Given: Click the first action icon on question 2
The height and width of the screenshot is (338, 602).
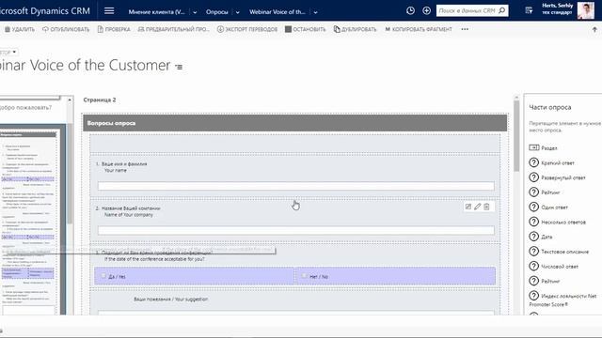Looking at the screenshot, I should coord(468,207).
